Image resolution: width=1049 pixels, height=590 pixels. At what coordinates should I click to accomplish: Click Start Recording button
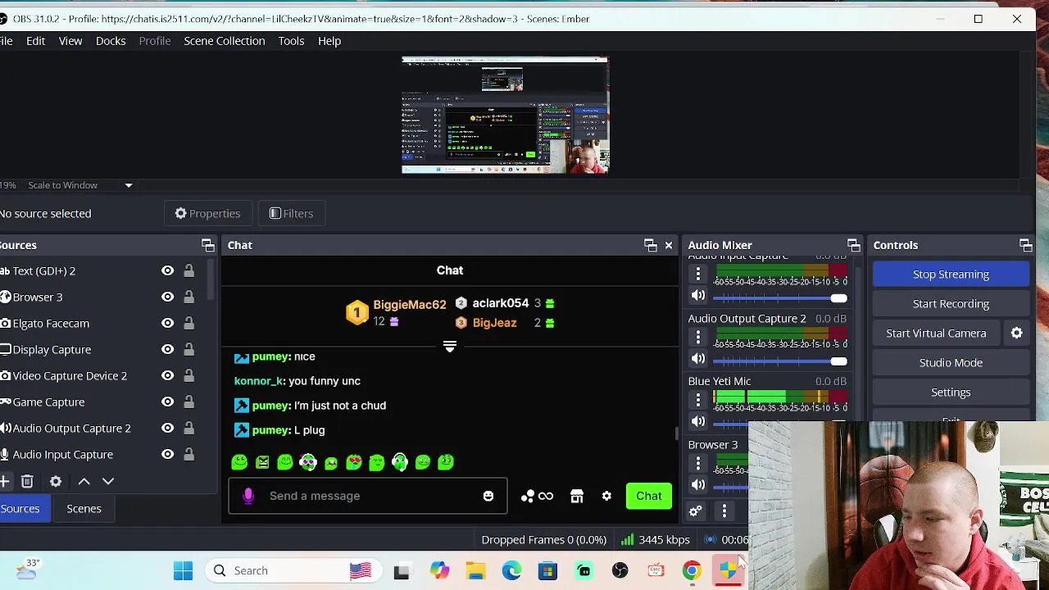951,304
